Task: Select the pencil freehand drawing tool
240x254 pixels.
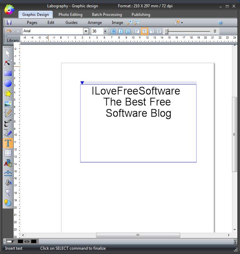Action: click(8, 114)
